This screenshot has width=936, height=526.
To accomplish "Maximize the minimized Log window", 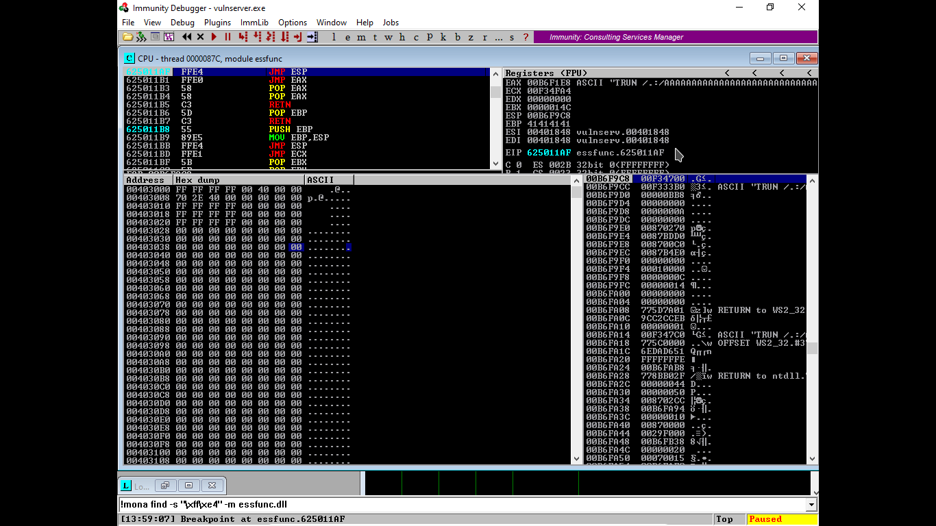I will pos(188,486).
